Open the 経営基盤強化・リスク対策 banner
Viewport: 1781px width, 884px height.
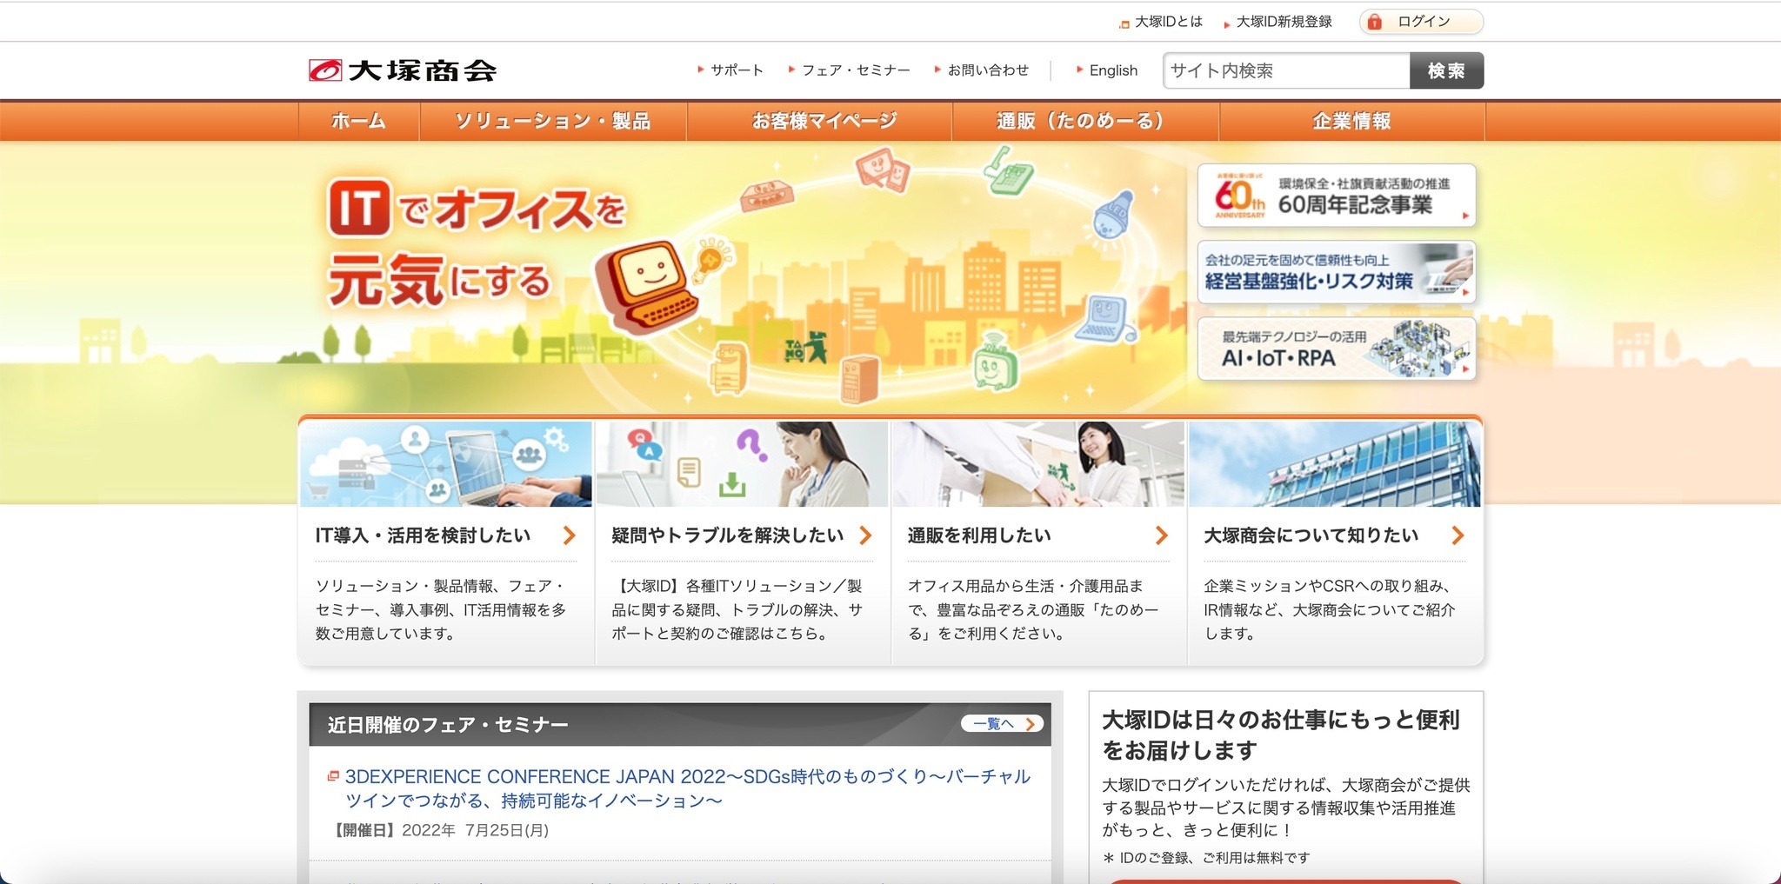tap(1337, 272)
